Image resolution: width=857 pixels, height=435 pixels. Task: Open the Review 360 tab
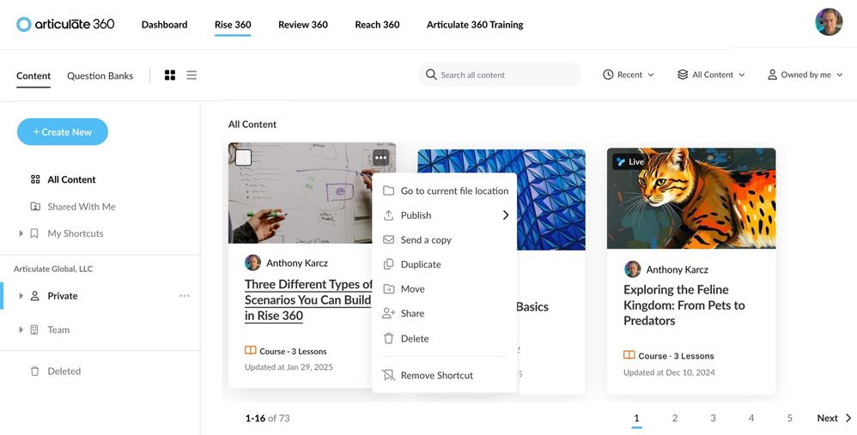(x=303, y=25)
